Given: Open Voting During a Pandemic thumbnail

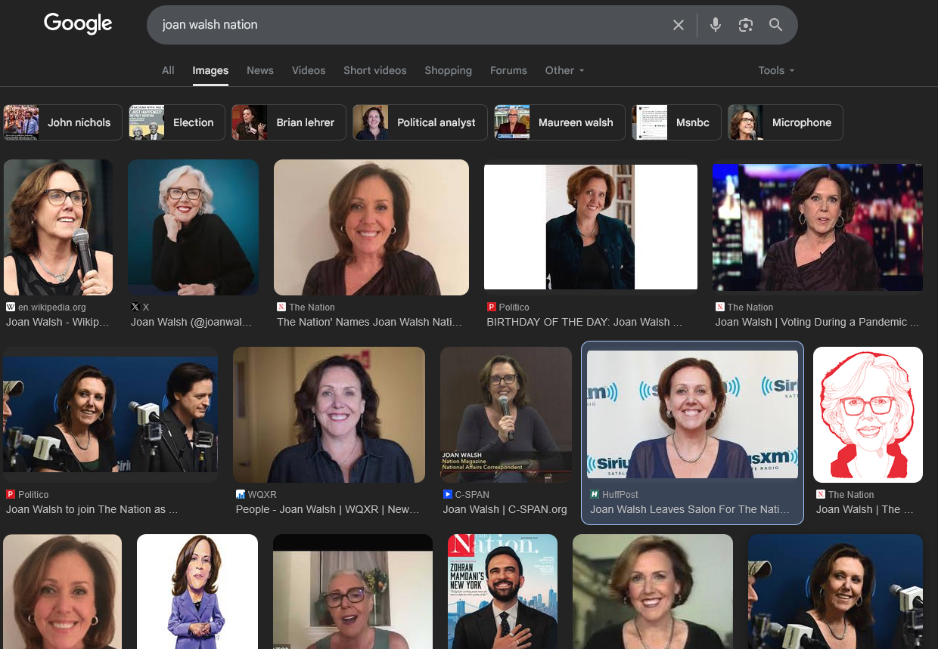Looking at the screenshot, I should (818, 227).
